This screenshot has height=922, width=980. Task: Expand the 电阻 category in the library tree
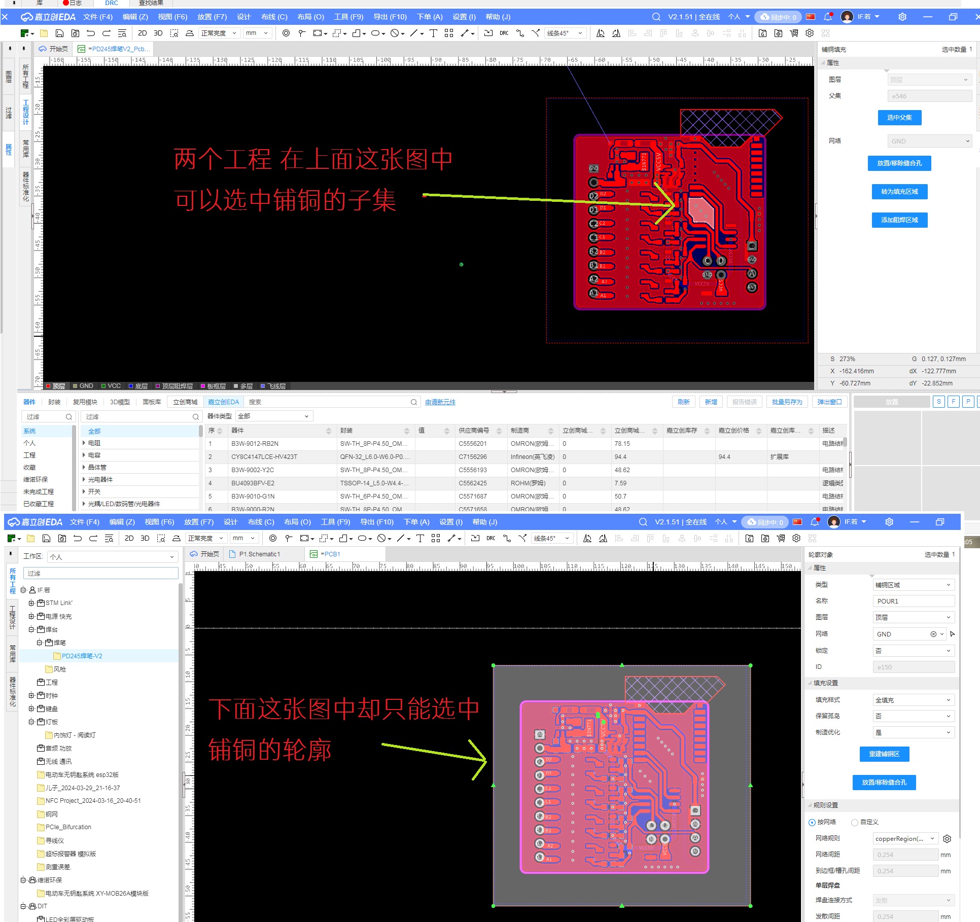tap(84, 443)
